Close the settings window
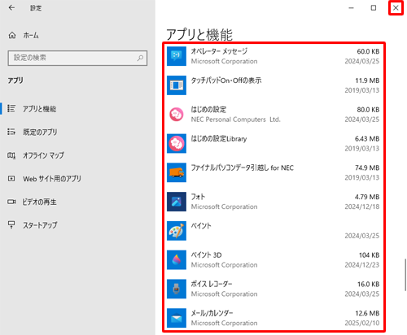Screen dimensions: 407x335 396,8
